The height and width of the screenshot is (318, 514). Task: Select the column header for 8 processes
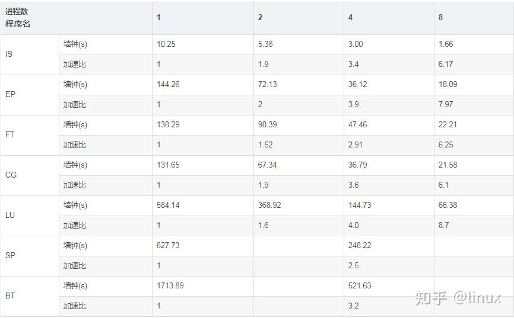click(440, 18)
